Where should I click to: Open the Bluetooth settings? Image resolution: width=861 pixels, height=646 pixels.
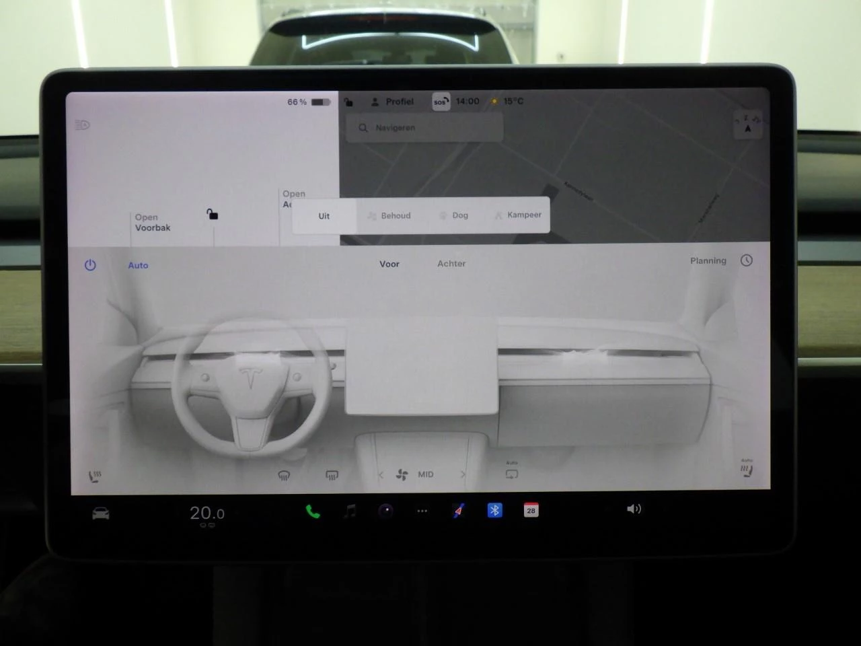494,510
